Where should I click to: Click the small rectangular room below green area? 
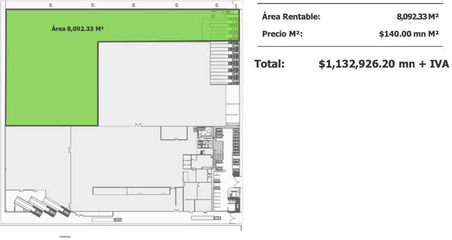pos(173,133)
